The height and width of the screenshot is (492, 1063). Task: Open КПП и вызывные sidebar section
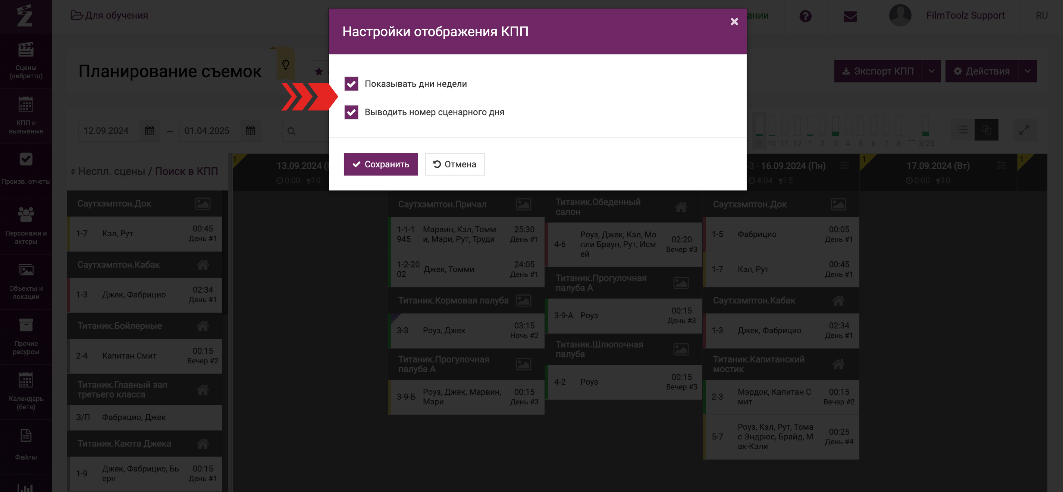(26, 116)
